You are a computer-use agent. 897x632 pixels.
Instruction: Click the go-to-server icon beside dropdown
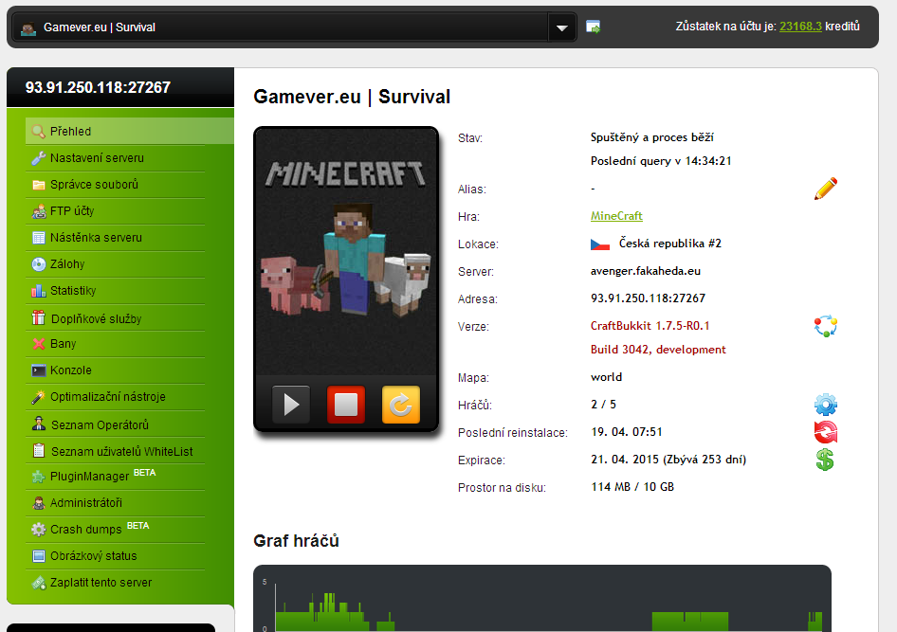[x=594, y=27]
